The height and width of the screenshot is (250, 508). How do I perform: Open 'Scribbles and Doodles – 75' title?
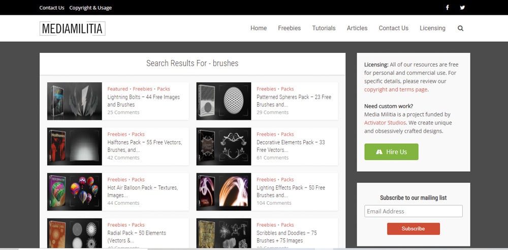[x=287, y=237]
